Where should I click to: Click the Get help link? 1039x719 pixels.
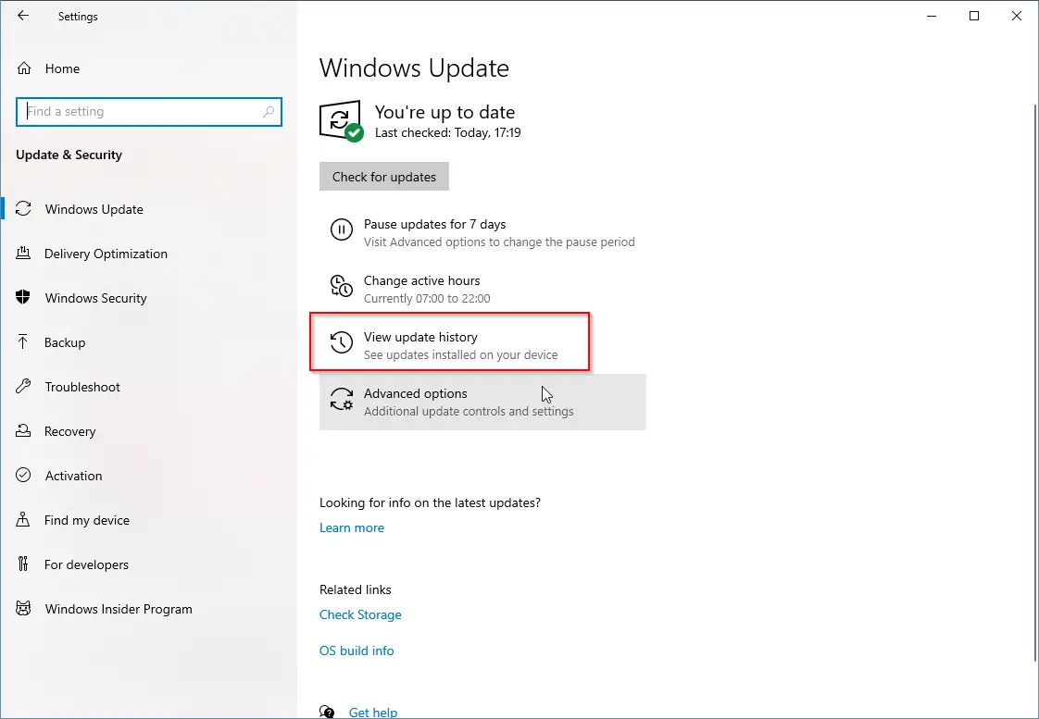[x=373, y=712]
